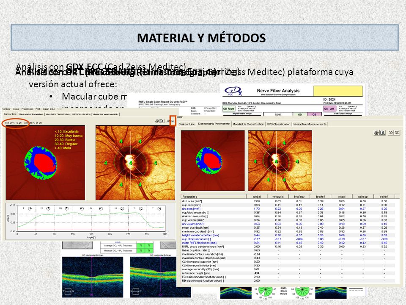Click TI sector pie icon in contour graph

click(x=141, y=208)
